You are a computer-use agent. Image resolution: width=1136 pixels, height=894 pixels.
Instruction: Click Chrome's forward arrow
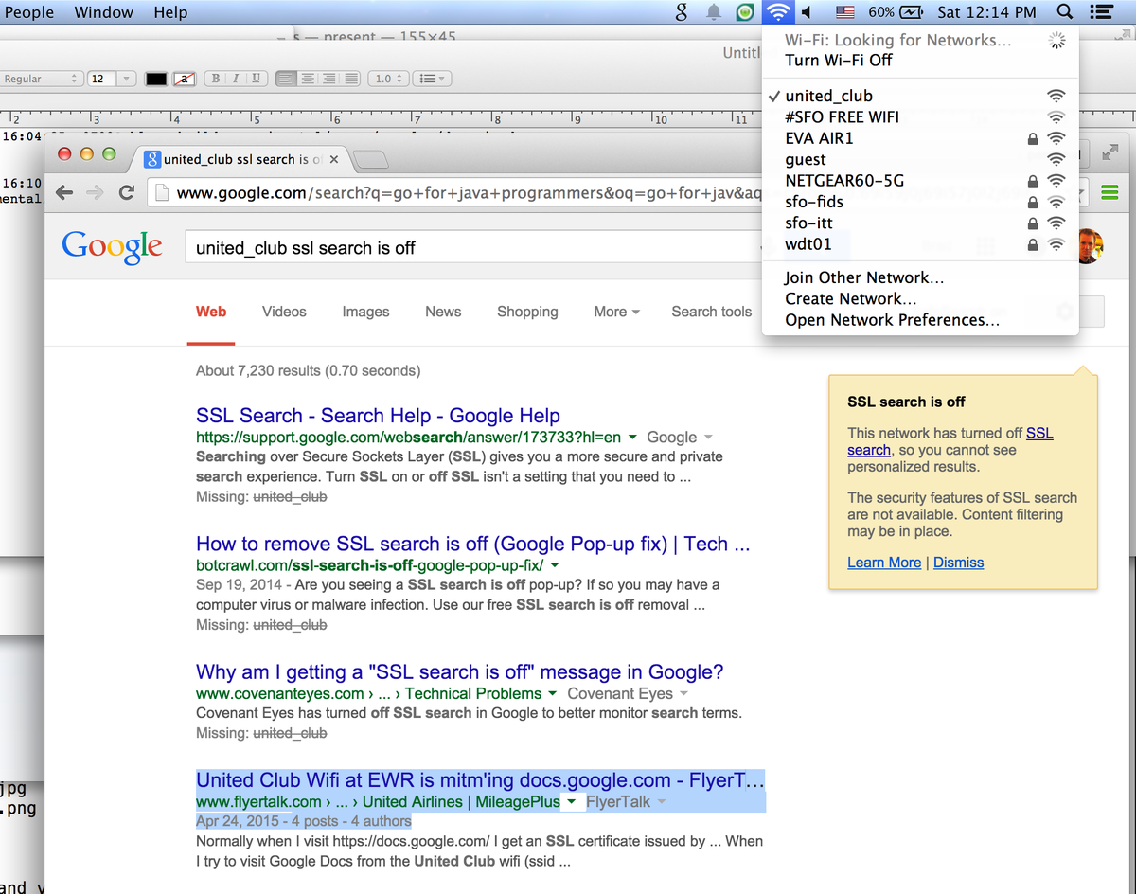95,192
